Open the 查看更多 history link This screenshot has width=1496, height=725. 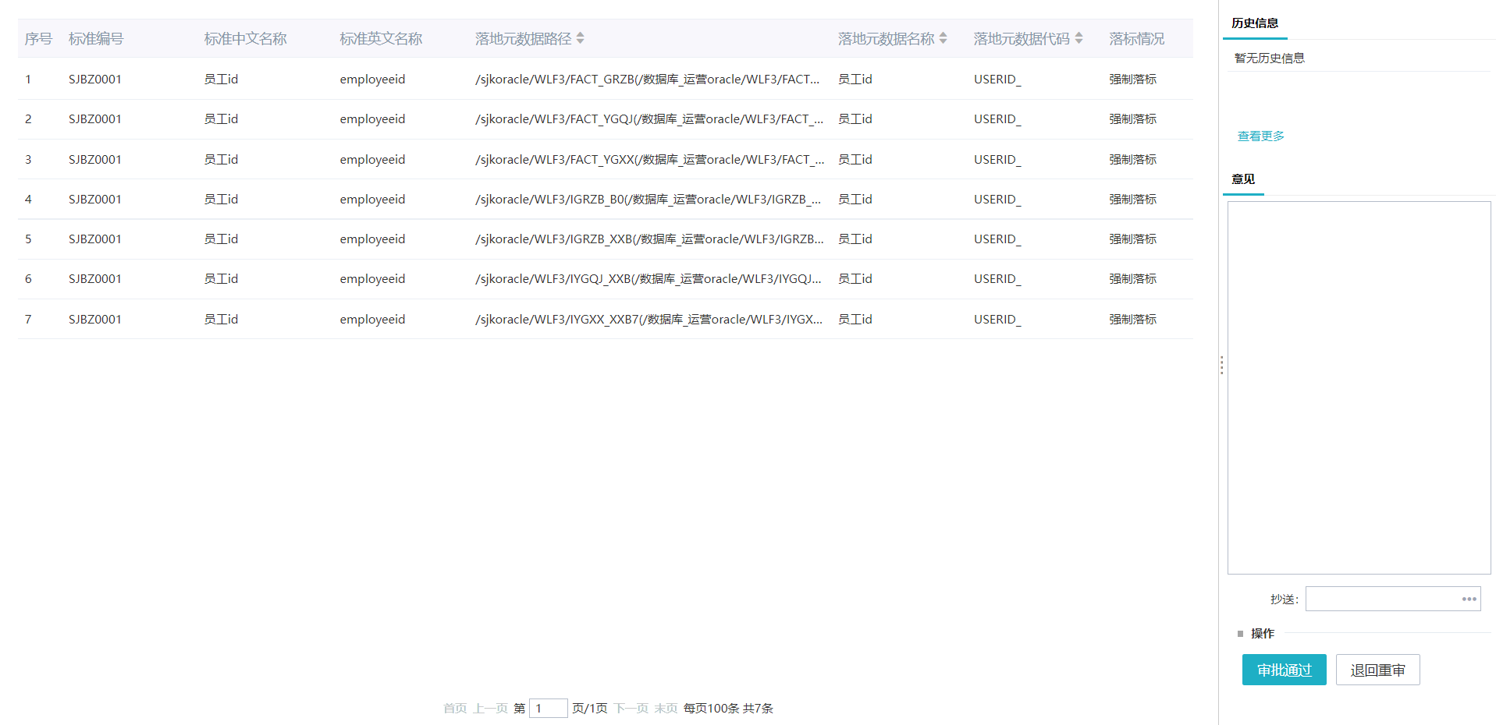[x=1260, y=136]
